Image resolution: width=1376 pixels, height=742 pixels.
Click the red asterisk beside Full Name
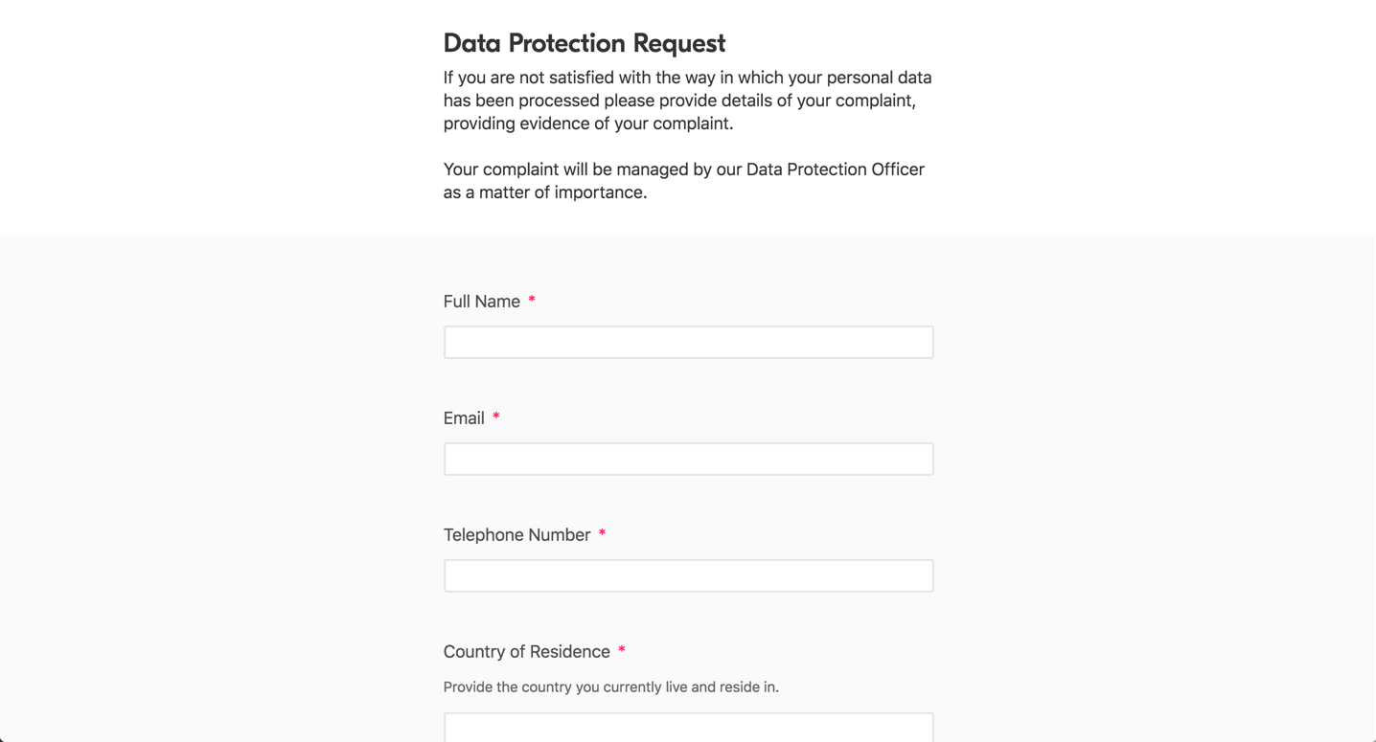(x=532, y=300)
